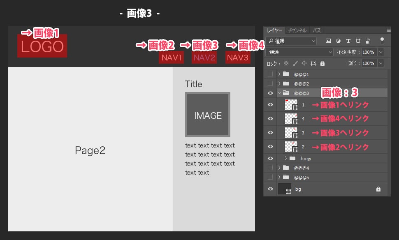Click the smart object filter icon
Image resolution: width=399 pixels, height=240 pixels.
coord(368,41)
